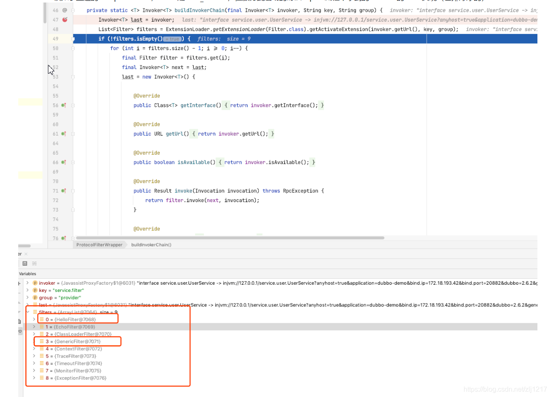Click the Variables panel header
The height and width of the screenshot is (397, 551).
click(28, 274)
